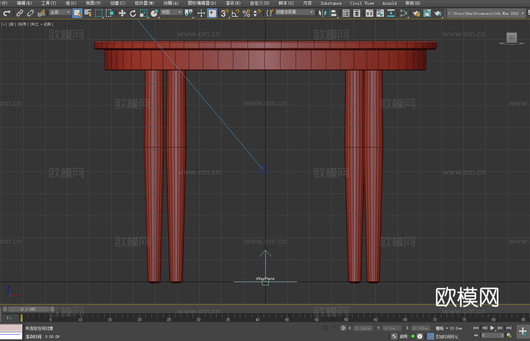Screen dimensions: 530x341
Task: Click the time slider 0 / 100 handle
Action: (28, 309)
